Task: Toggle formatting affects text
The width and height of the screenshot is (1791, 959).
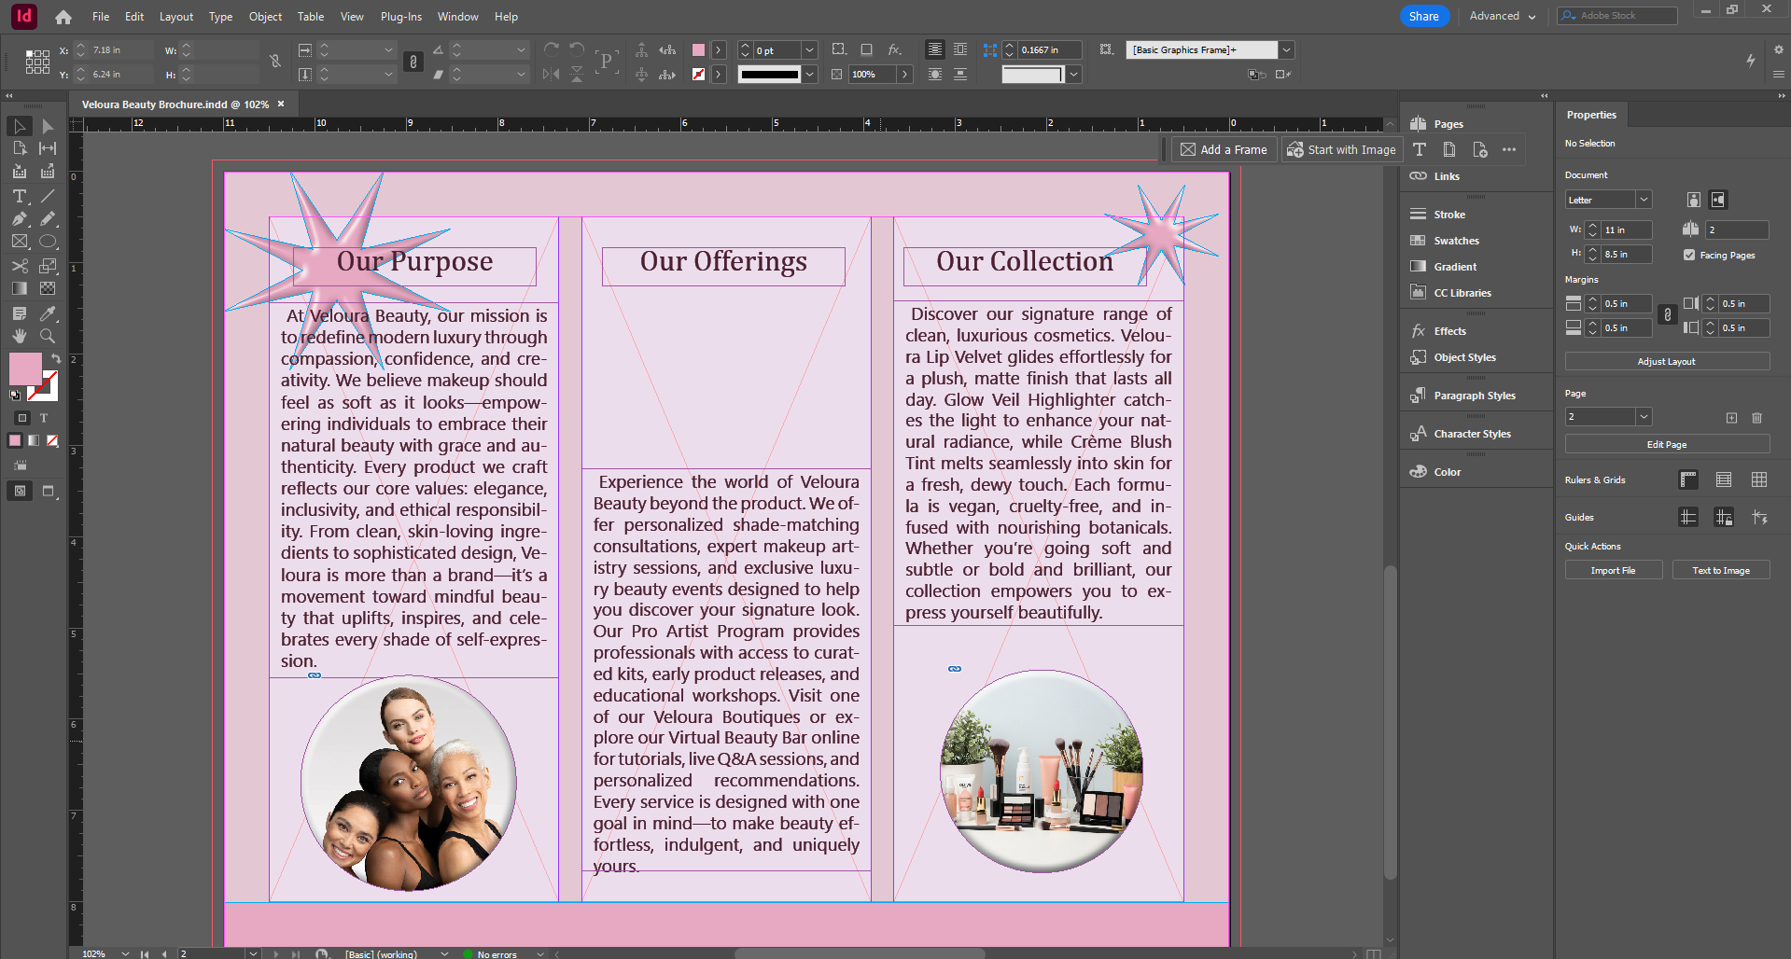Action: [x=44, y=418]
